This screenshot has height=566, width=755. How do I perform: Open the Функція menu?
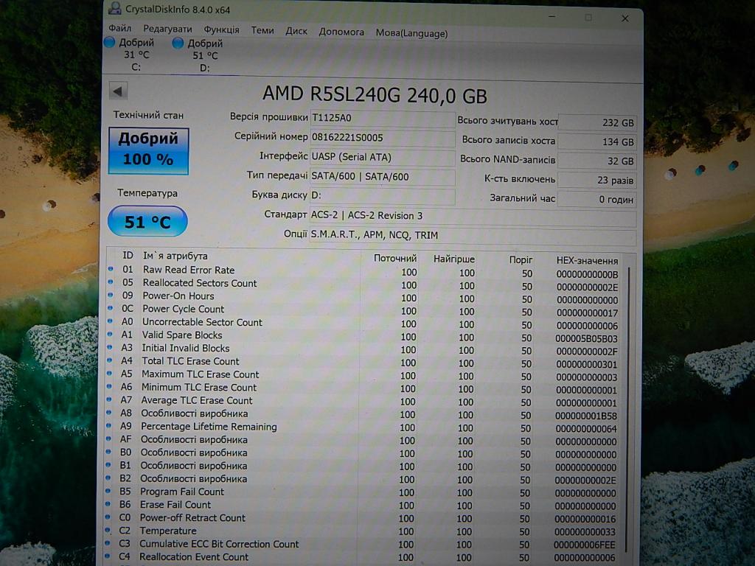coord(221,29)
